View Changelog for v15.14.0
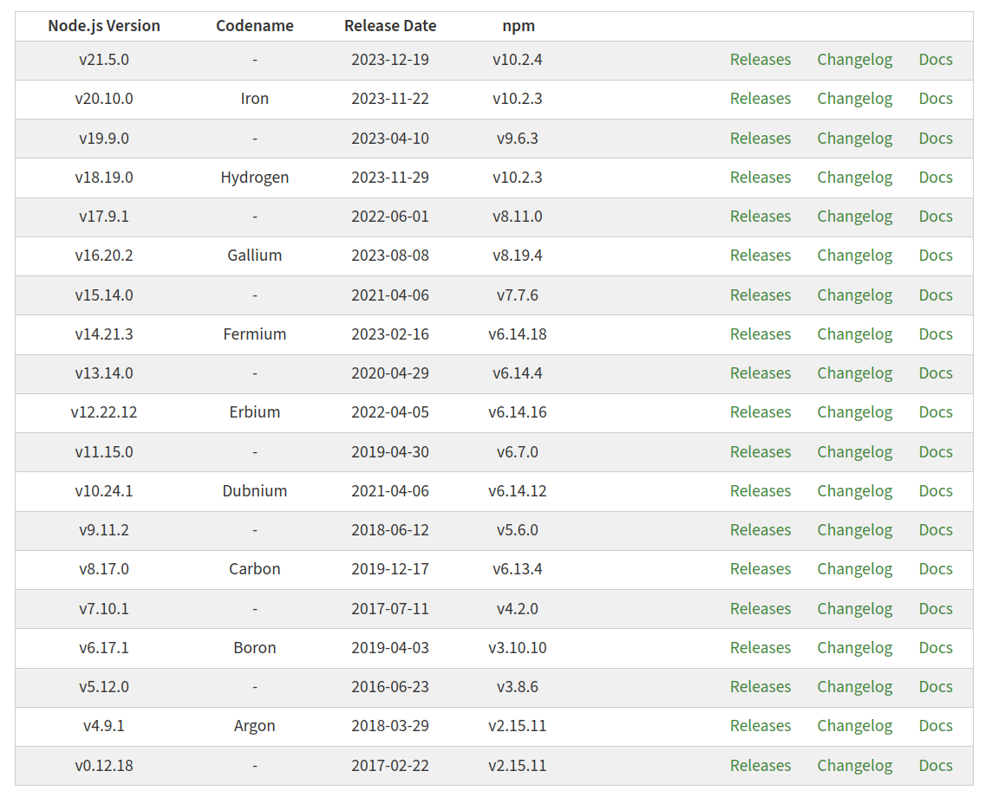 854,295
